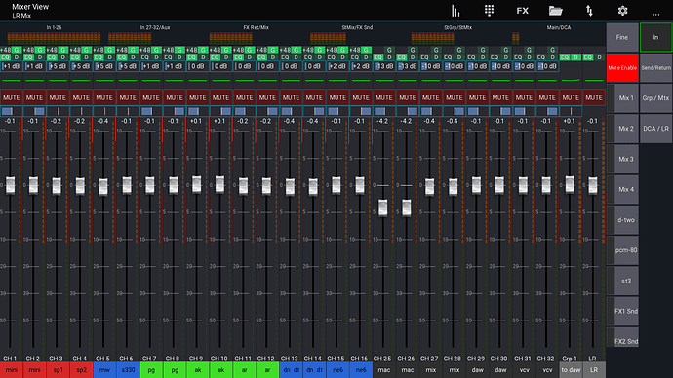The height and width of the screenshot is (378, 673).
Task: Click the Grp 1 pan slider
Action: point(571,111)
